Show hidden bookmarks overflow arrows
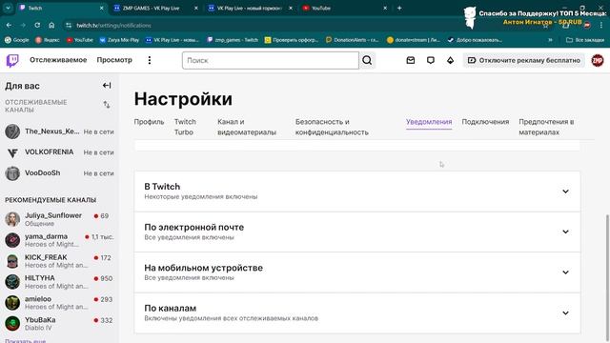The image size is (610, 343). [550, 40]
